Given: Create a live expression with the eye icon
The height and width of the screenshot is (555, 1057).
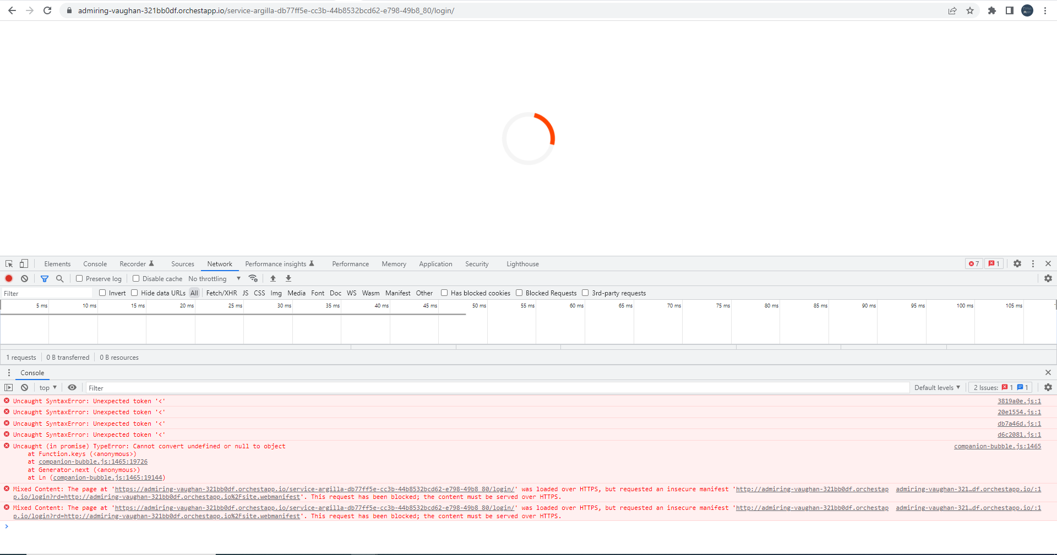Looking at the screenshot, I should click(x=72, y=387).
